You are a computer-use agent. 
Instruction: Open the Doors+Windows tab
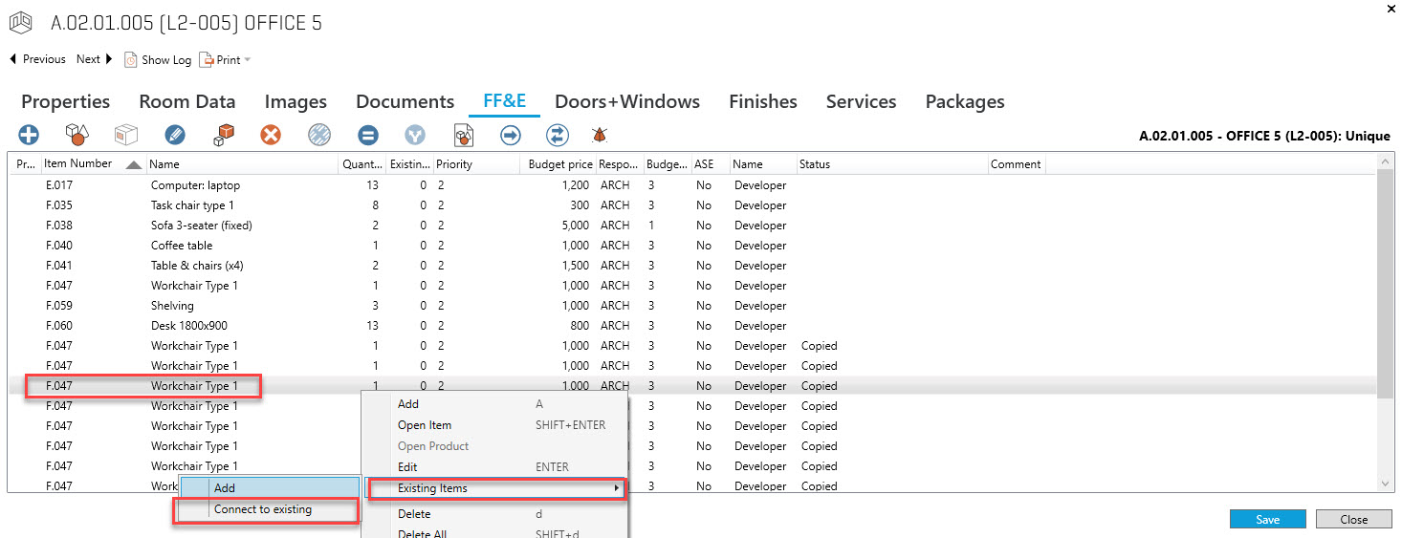(626, 102)
